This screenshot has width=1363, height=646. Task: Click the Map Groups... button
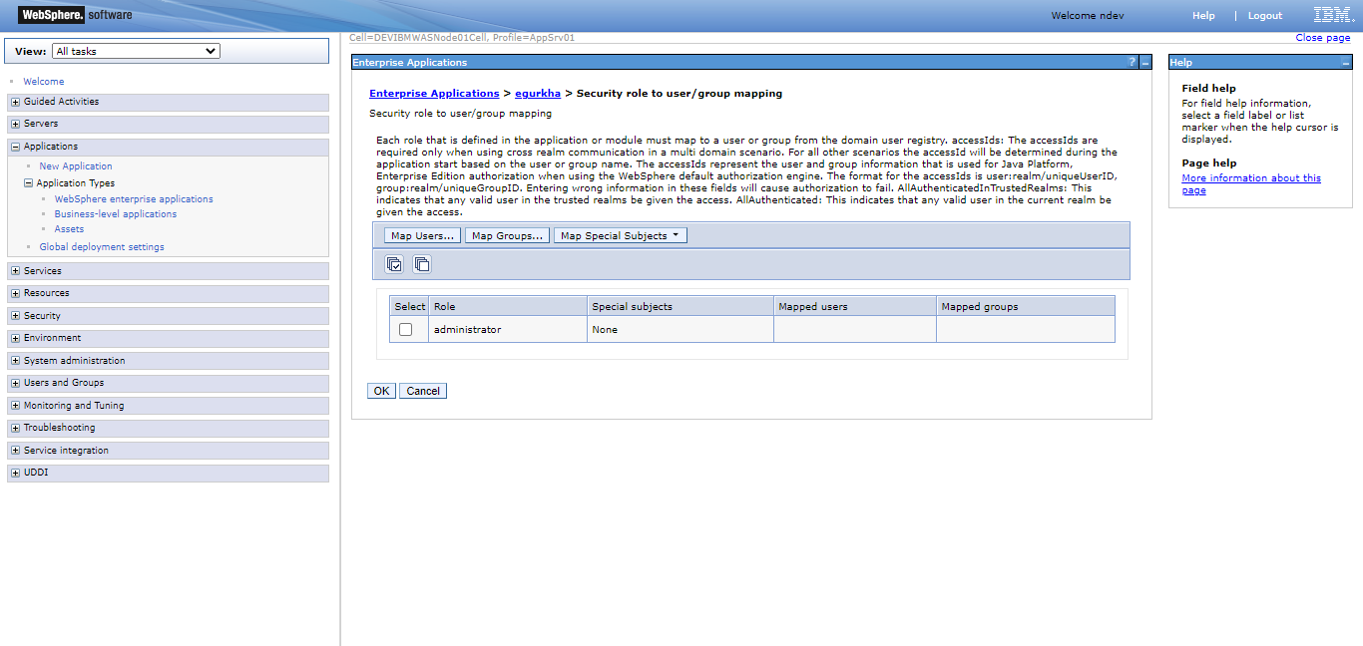pos(508,236)
